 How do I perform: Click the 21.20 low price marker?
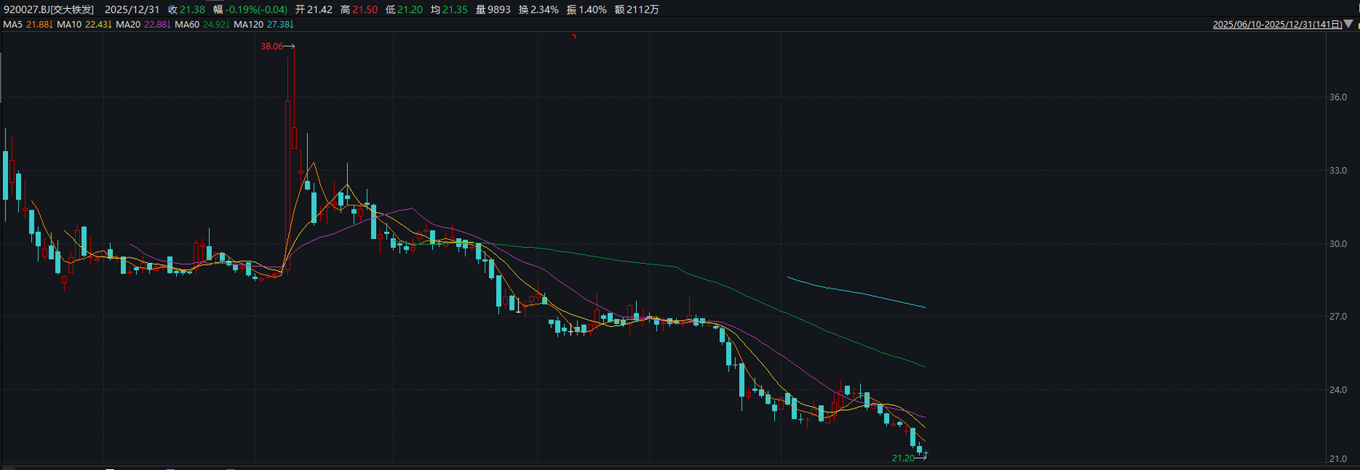coord(902,458)
